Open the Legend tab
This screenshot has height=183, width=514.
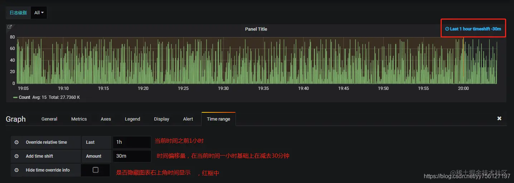tap(132, 119)
